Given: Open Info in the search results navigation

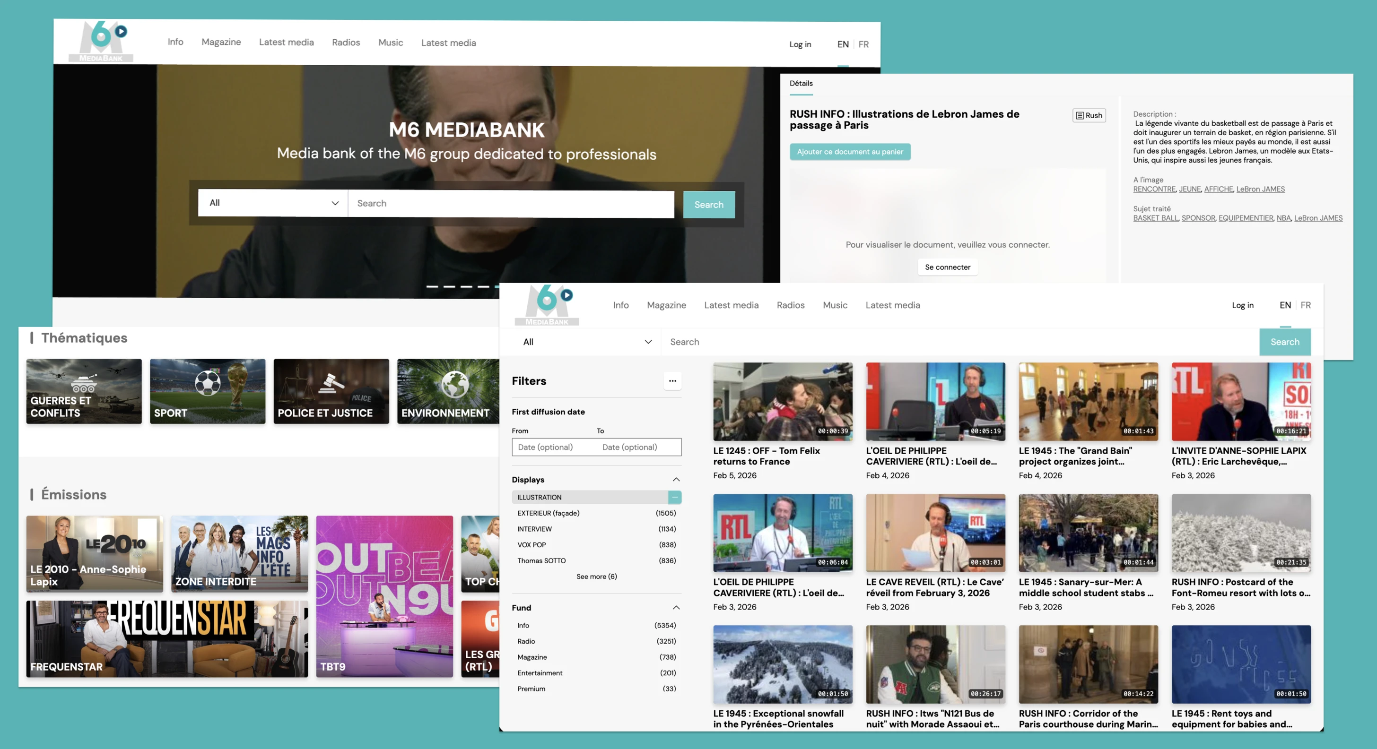Looking at the screenshot, I should 620,305.
